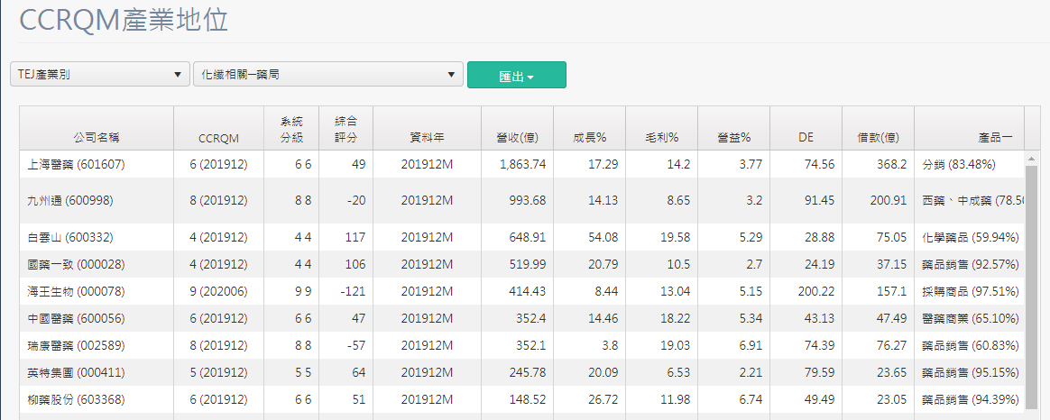This screenshot has width=1050, height=420.
Task: Click the 資料年 column header
Action: (427, 138)
